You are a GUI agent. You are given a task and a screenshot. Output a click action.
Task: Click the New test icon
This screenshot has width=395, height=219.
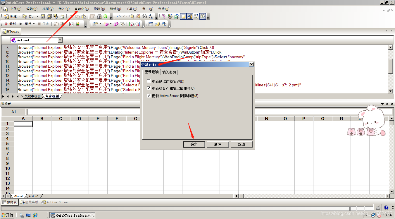tap(6, 16)
